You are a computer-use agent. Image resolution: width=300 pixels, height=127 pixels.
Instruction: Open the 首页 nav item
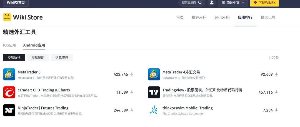click(x=180, y=18)
